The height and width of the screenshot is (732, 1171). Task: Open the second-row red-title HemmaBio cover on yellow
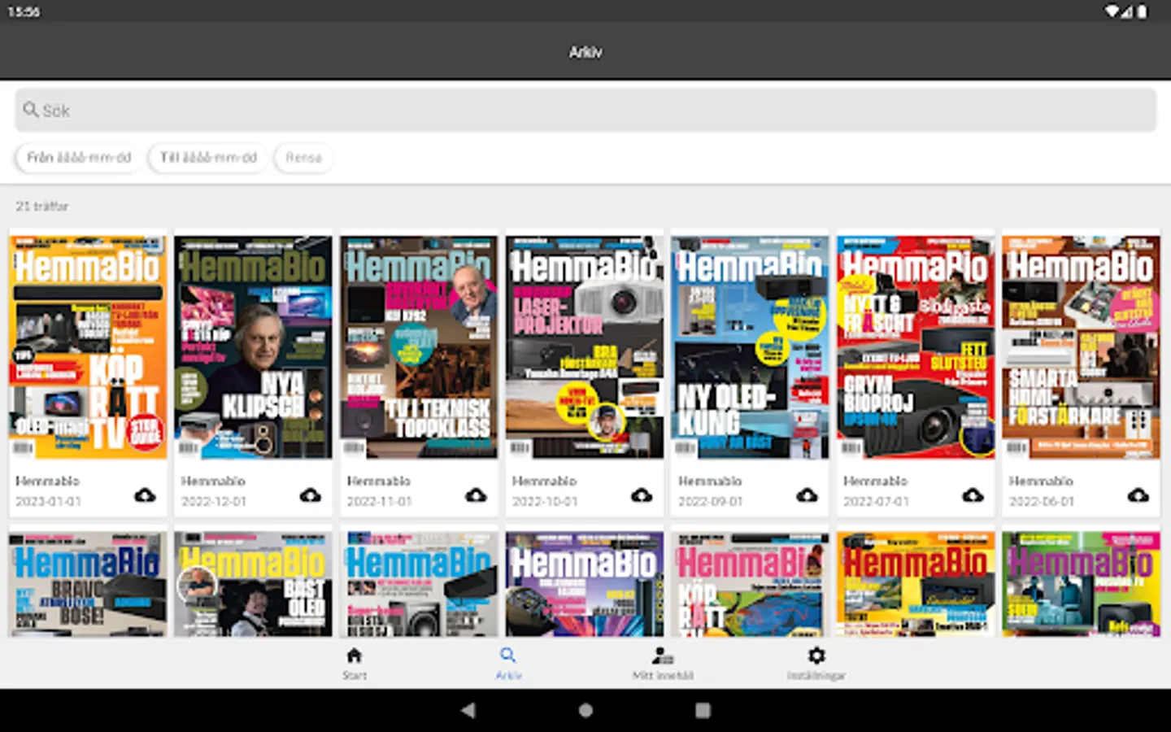coord(916,584)
